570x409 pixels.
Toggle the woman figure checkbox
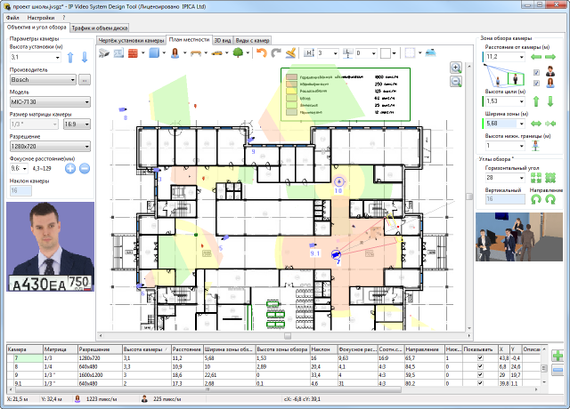click(x=536, y=84)
